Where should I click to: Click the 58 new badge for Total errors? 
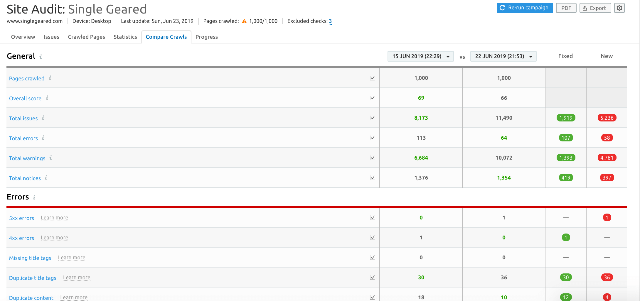607,138
